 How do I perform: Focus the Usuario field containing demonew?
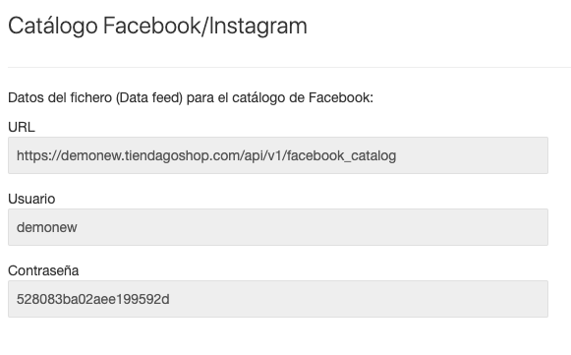[278, 227]
